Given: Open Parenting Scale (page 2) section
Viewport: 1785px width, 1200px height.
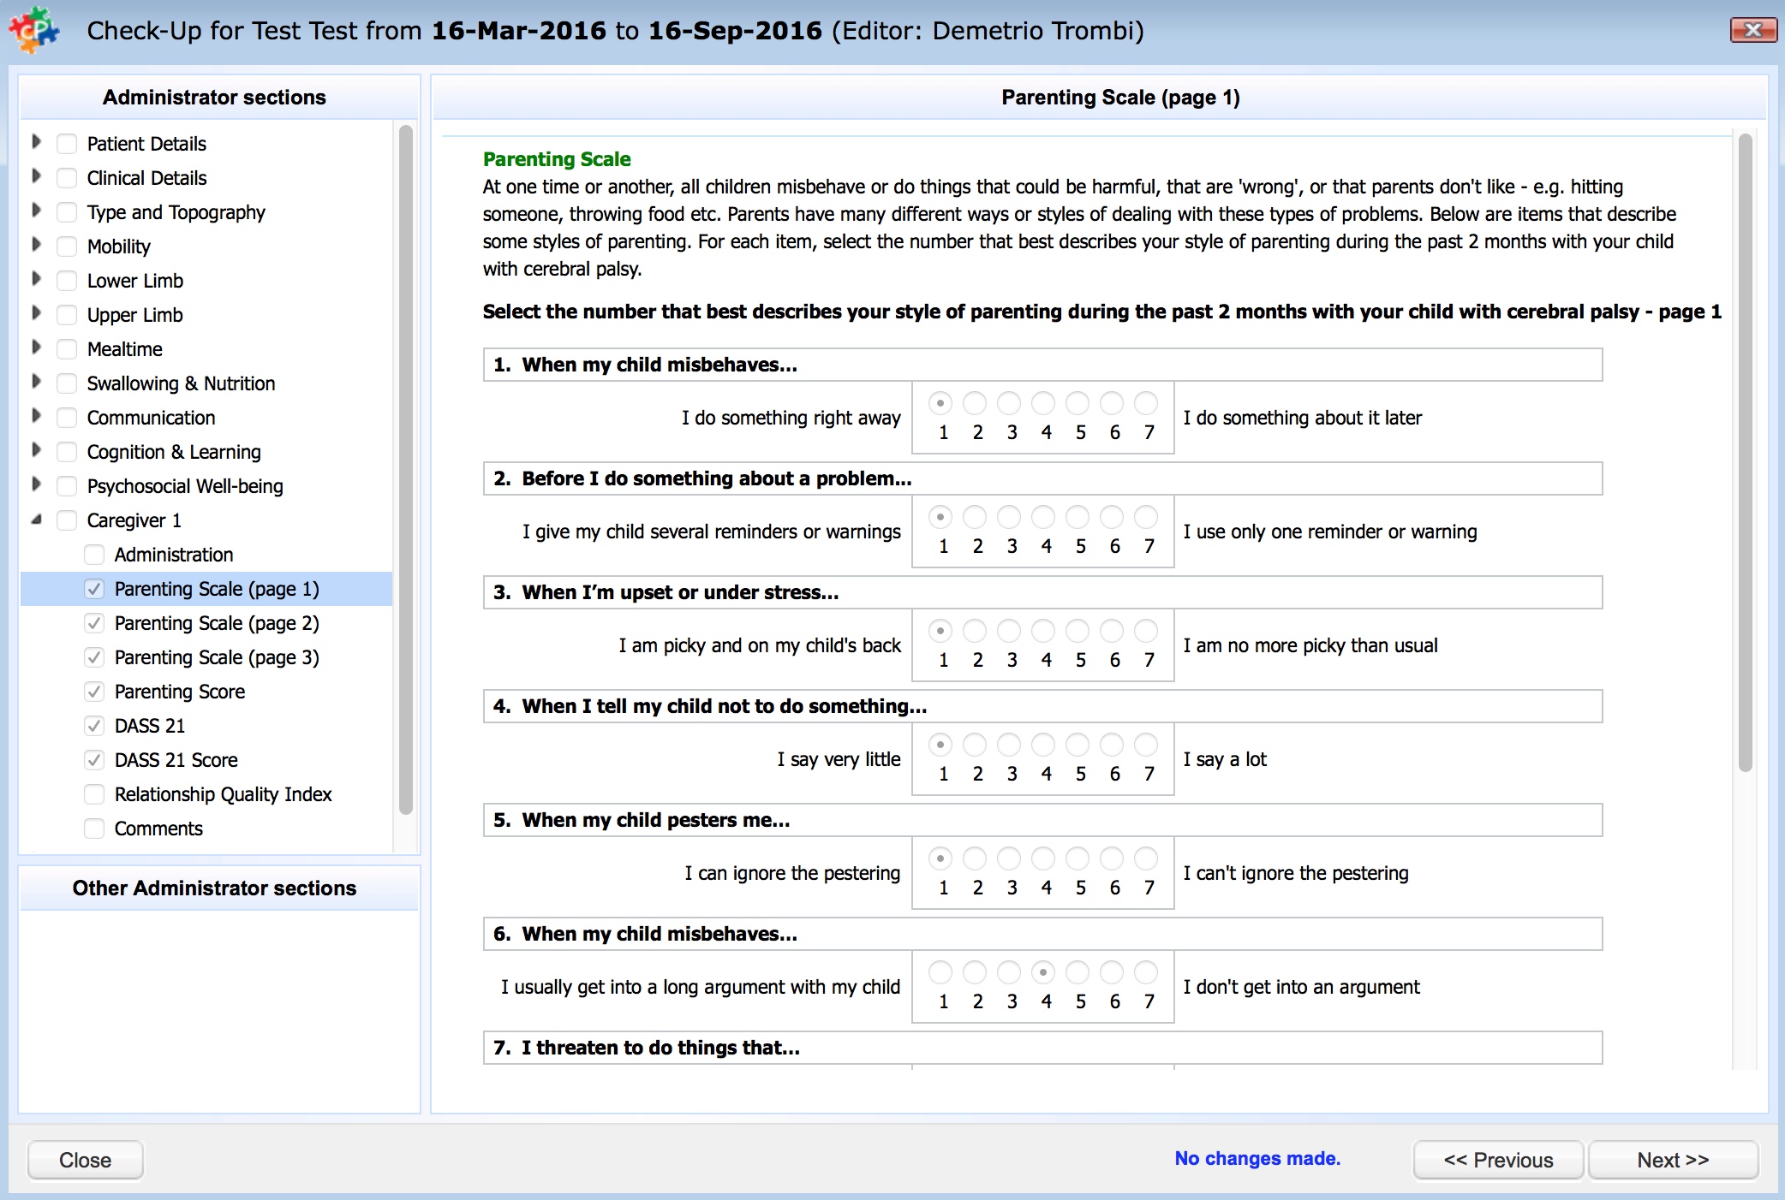Looking at the screenshot, I should 217,623.
